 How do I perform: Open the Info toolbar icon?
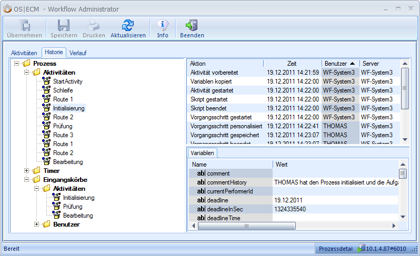[x=163, y=25]
